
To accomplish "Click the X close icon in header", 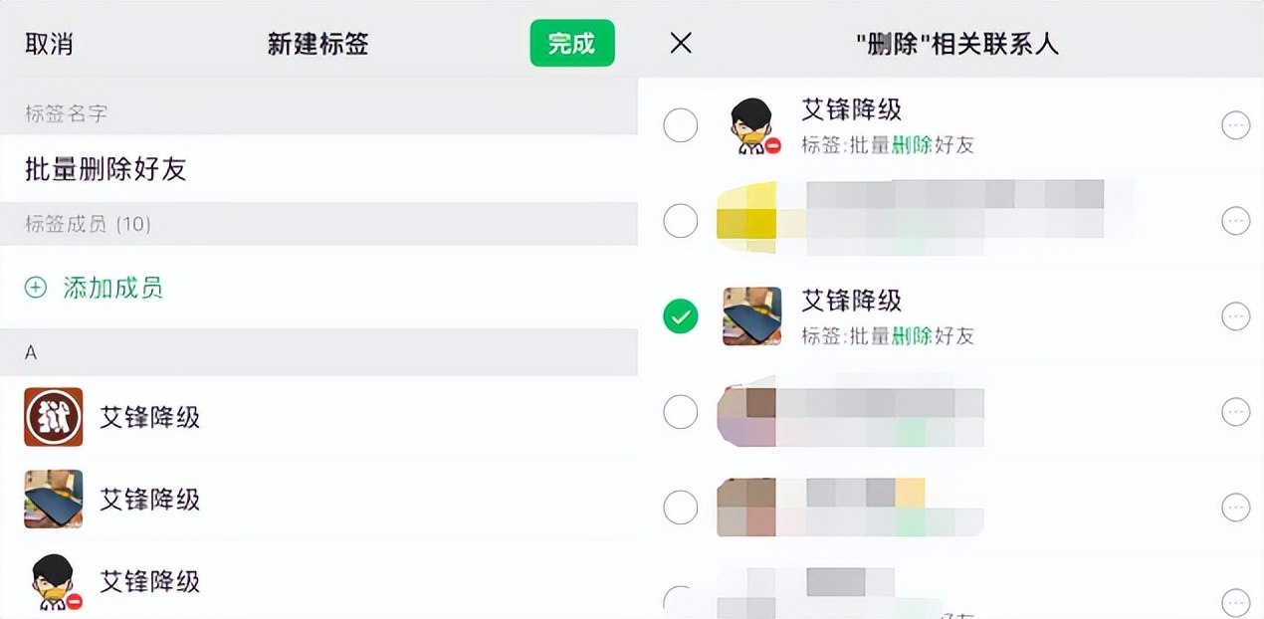I will click(681, 43).
